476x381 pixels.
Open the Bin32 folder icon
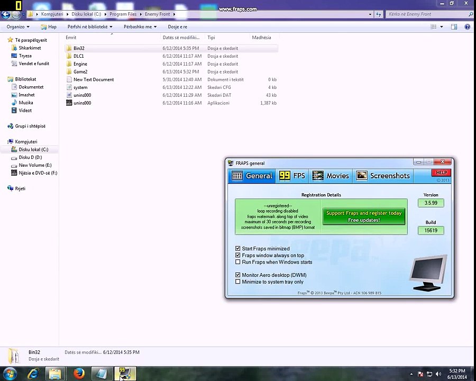69,48
